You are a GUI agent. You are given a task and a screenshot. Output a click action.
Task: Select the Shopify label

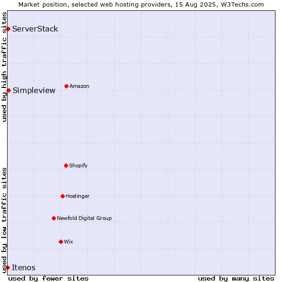pos(78,165)
